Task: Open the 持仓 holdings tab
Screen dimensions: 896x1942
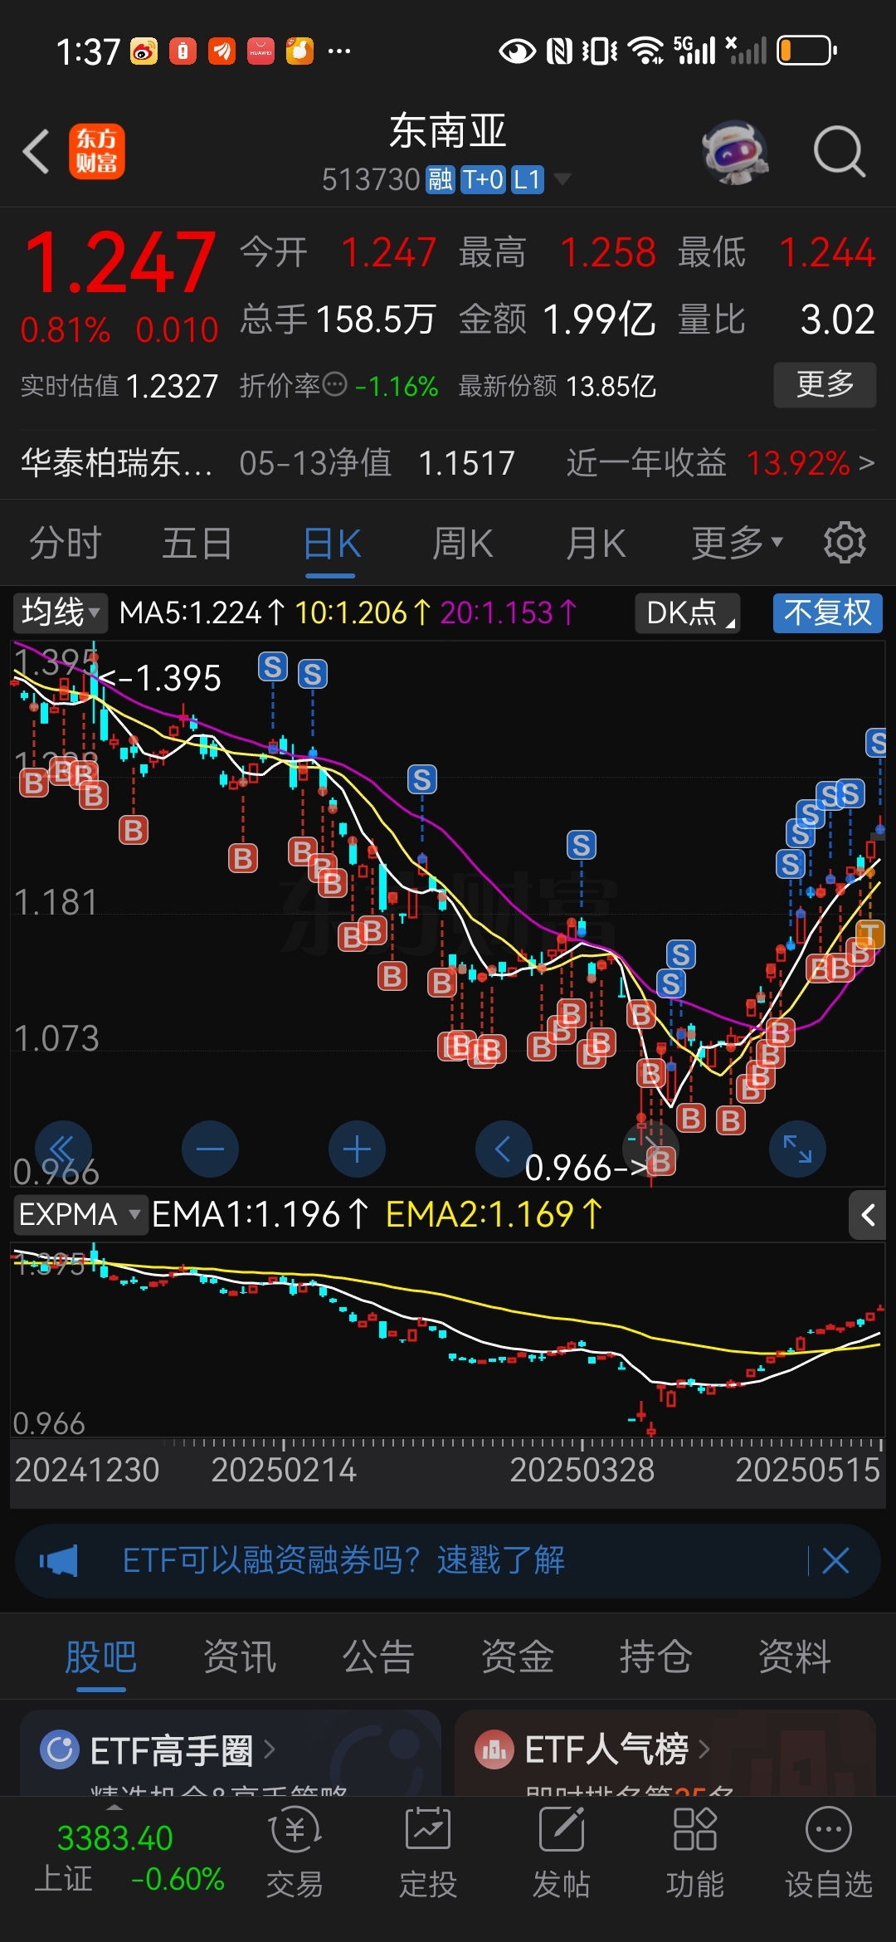Action: coord(656,1658)
